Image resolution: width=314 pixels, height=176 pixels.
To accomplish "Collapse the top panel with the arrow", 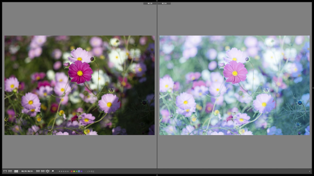I will click(157, 1).
